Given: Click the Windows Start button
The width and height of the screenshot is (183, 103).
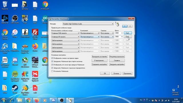Looking at the screenshot, I should pos(3,100).
